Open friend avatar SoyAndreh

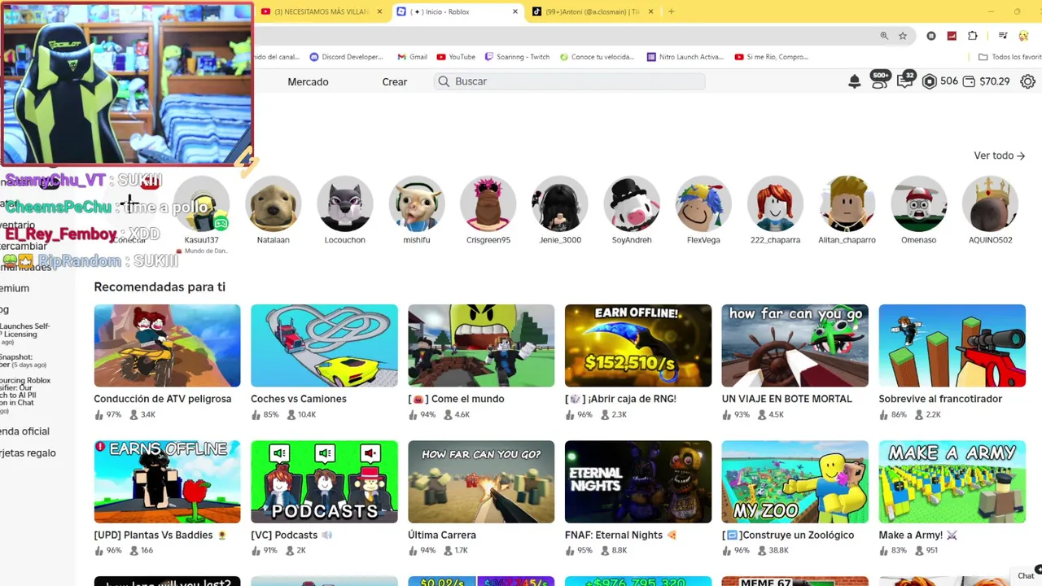point(632,203)
